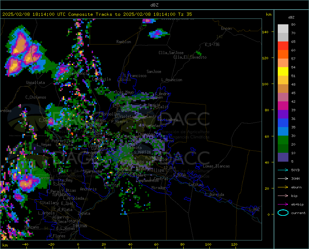Click the TUPUNGATO town label

(61, 195)
